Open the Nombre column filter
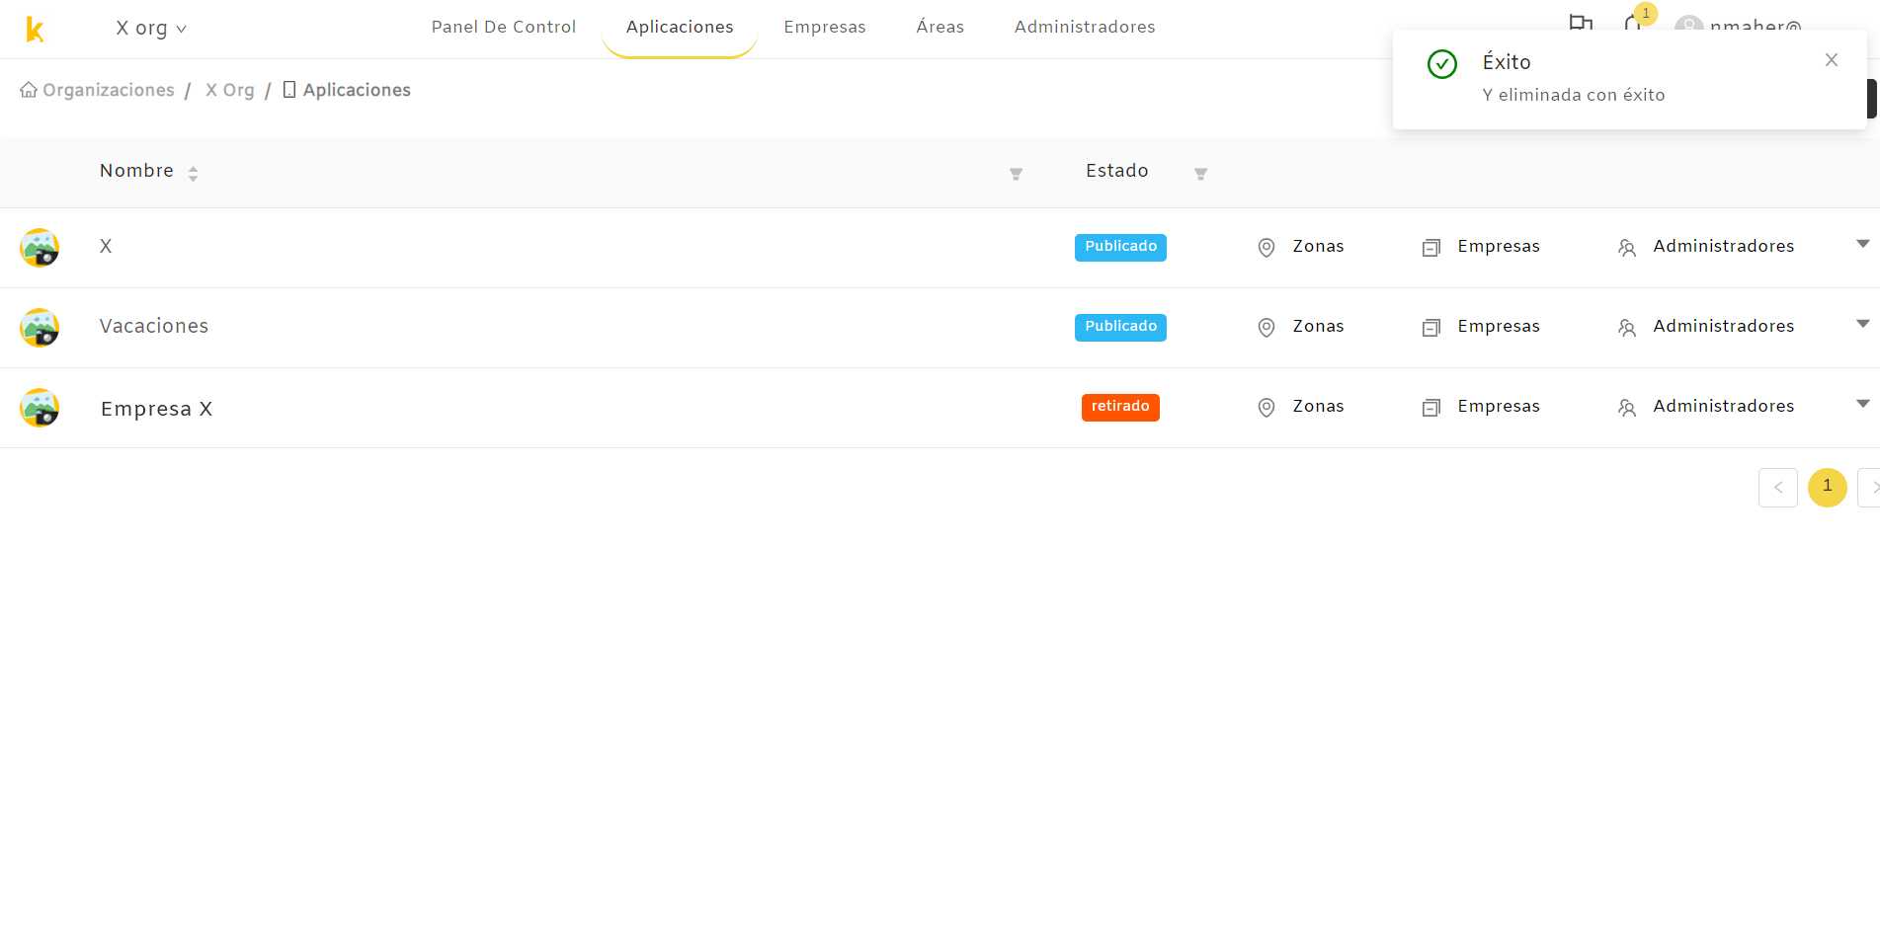The width and height of the screenshot is (1880, 931). (x=1016, y=174)
